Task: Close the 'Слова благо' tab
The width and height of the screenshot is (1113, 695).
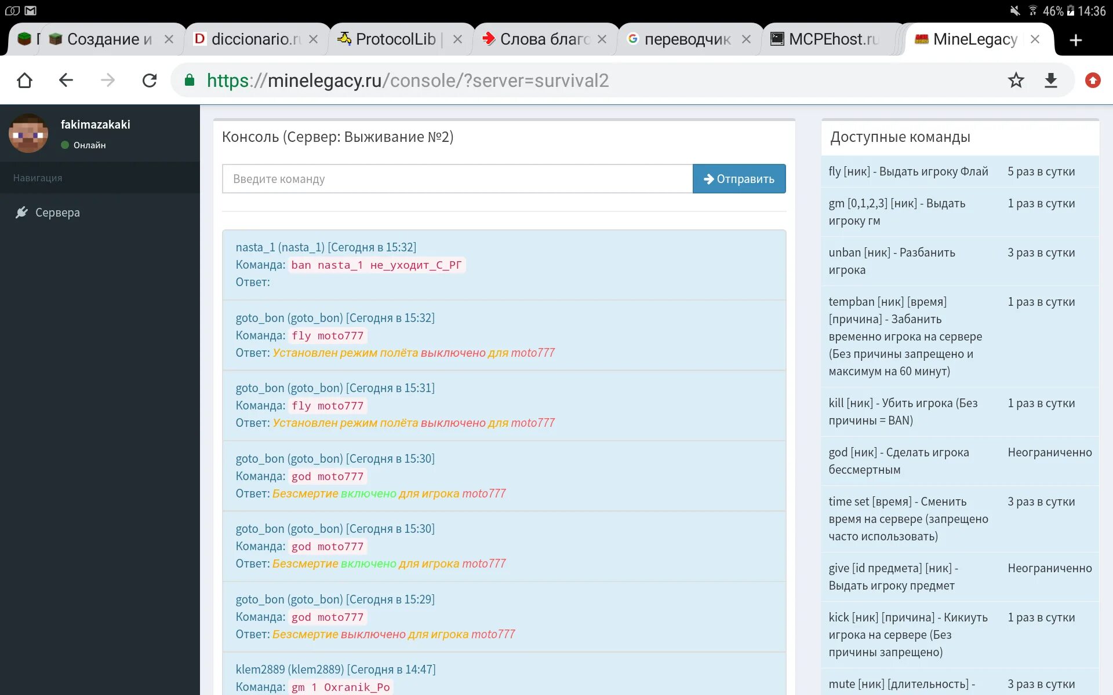Action: click(602, 39)
